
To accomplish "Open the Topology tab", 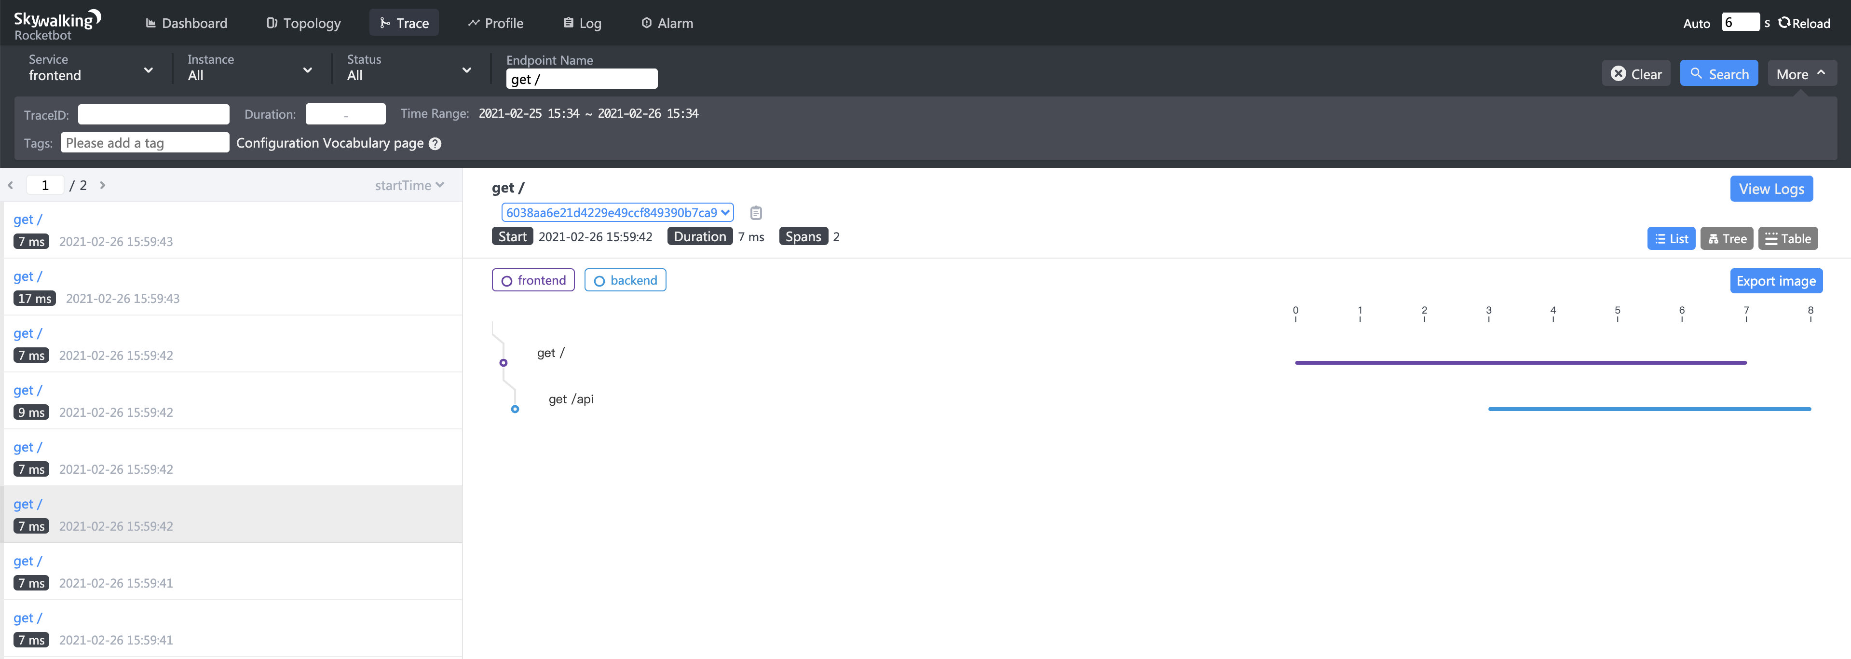I will (x=303, y=23).
